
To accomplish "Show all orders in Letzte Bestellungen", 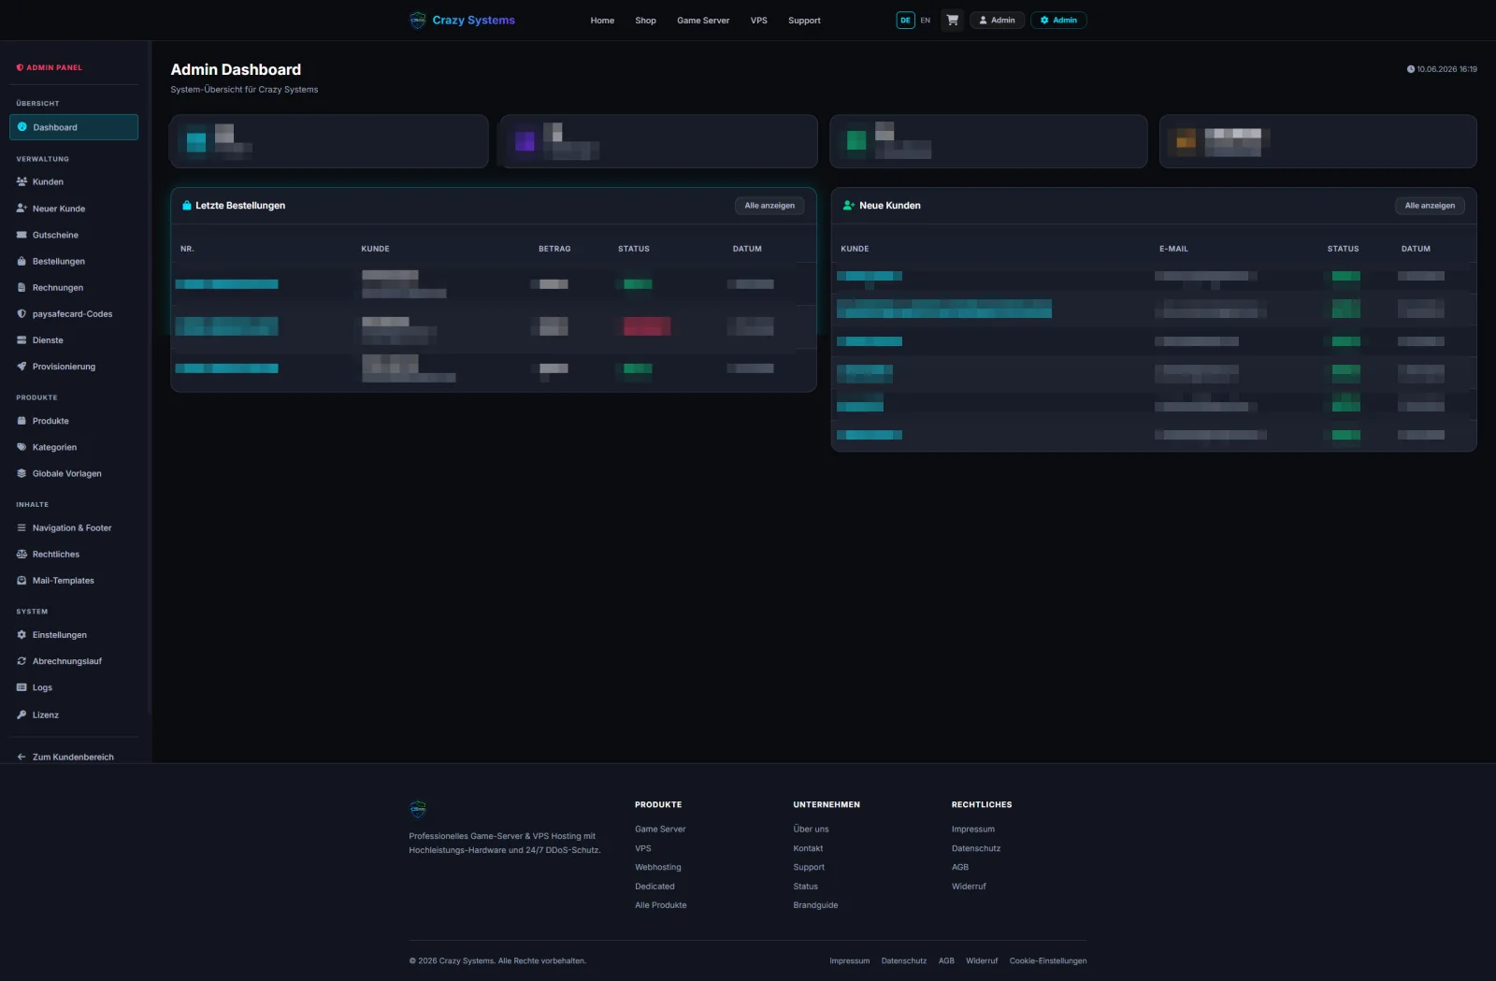I will 770,206.
